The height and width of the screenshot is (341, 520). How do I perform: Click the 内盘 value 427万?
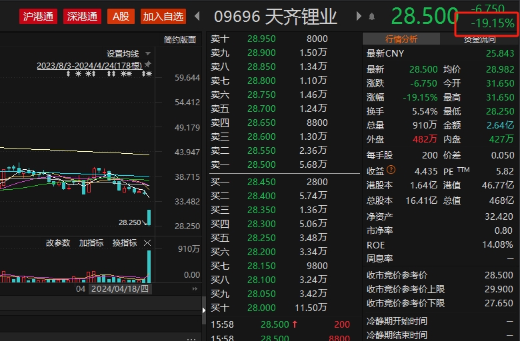501,139
